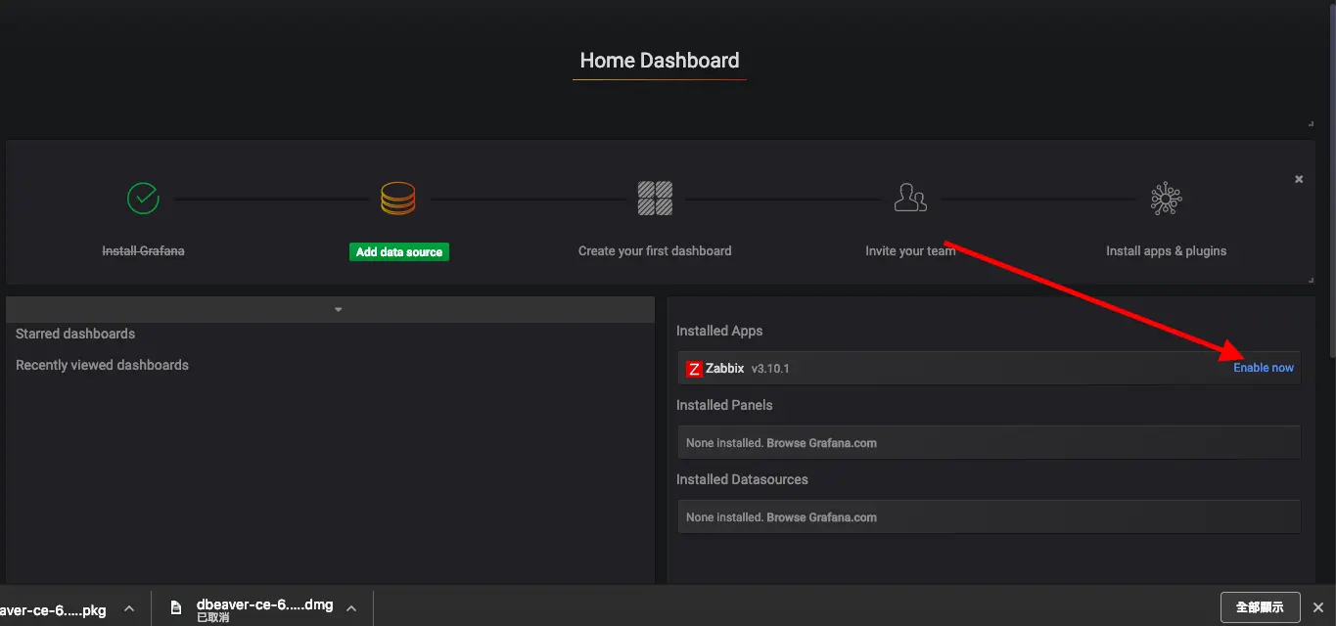Screen dimensions: 1336x626
Task: Open options for dbeaver dmg download
Action: [351, 608]
